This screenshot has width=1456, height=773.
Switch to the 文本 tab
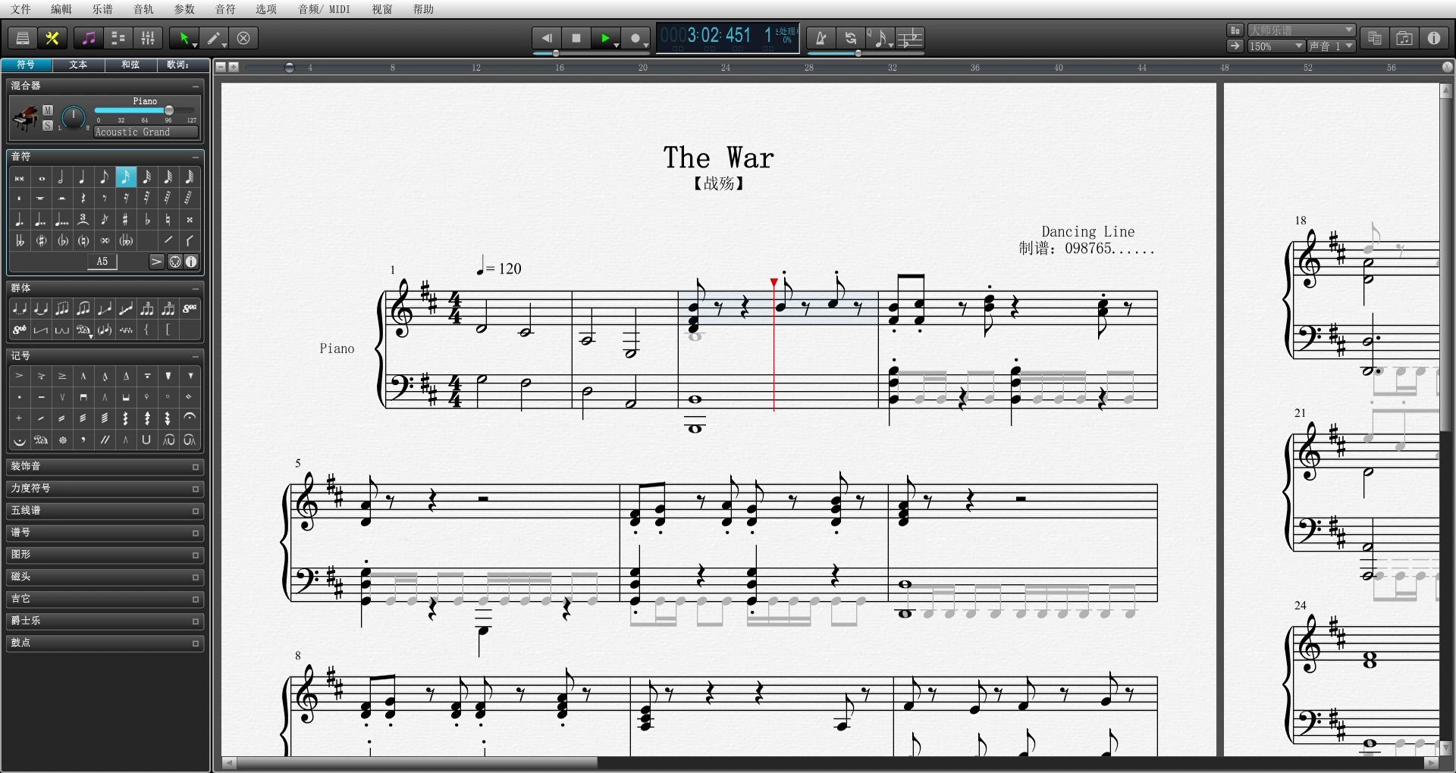point(78,65)
